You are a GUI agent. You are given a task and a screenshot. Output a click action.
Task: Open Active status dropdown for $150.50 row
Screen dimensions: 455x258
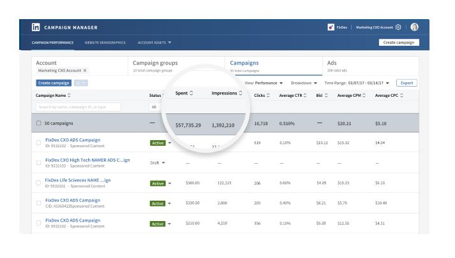170,204
